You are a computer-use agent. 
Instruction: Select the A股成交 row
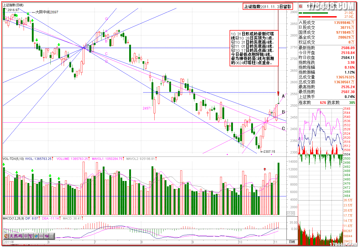pos(326,23)
